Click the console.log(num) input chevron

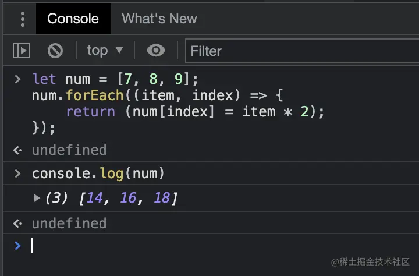tap(17, 173)
